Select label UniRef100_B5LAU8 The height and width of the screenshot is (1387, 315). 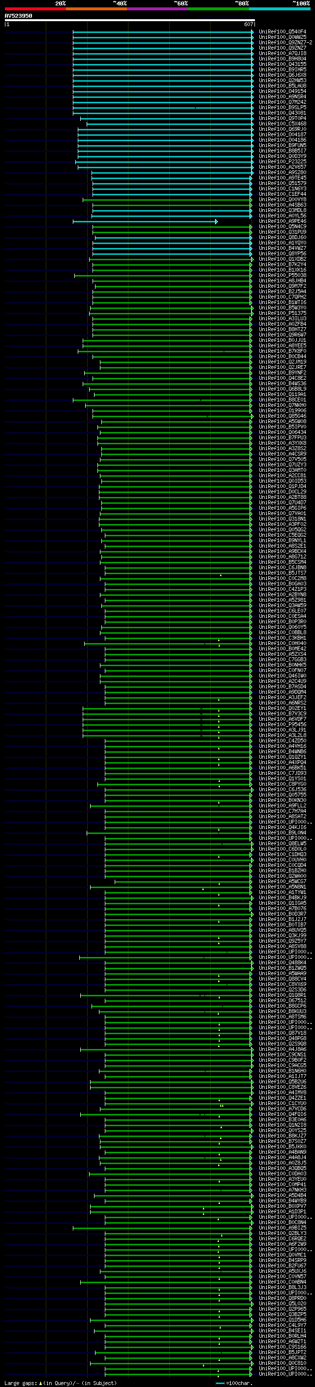[283, 86]
